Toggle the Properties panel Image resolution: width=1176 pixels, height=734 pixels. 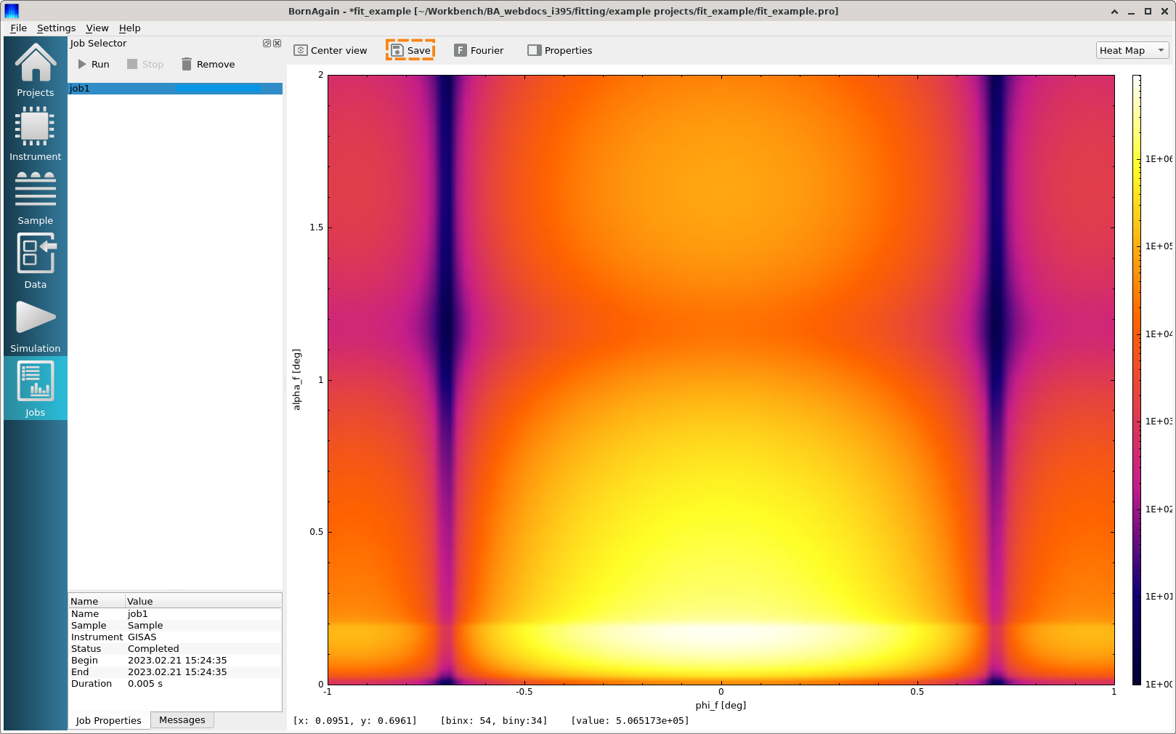pyautogui.click(x=560, y=50)
